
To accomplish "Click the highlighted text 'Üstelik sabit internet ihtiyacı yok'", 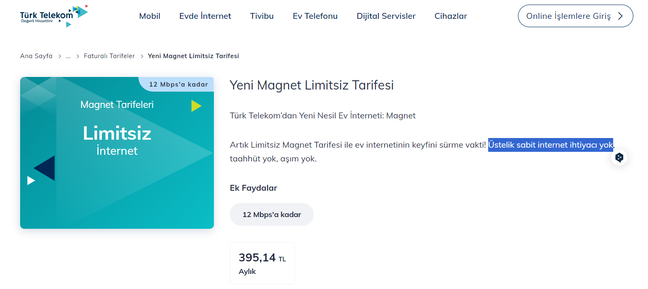I will point(550,145).
